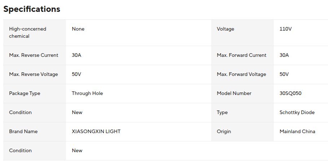Click the Max. Forward Current label
Viewport: 328px width, 163px height.
click(x=241, y=55)
